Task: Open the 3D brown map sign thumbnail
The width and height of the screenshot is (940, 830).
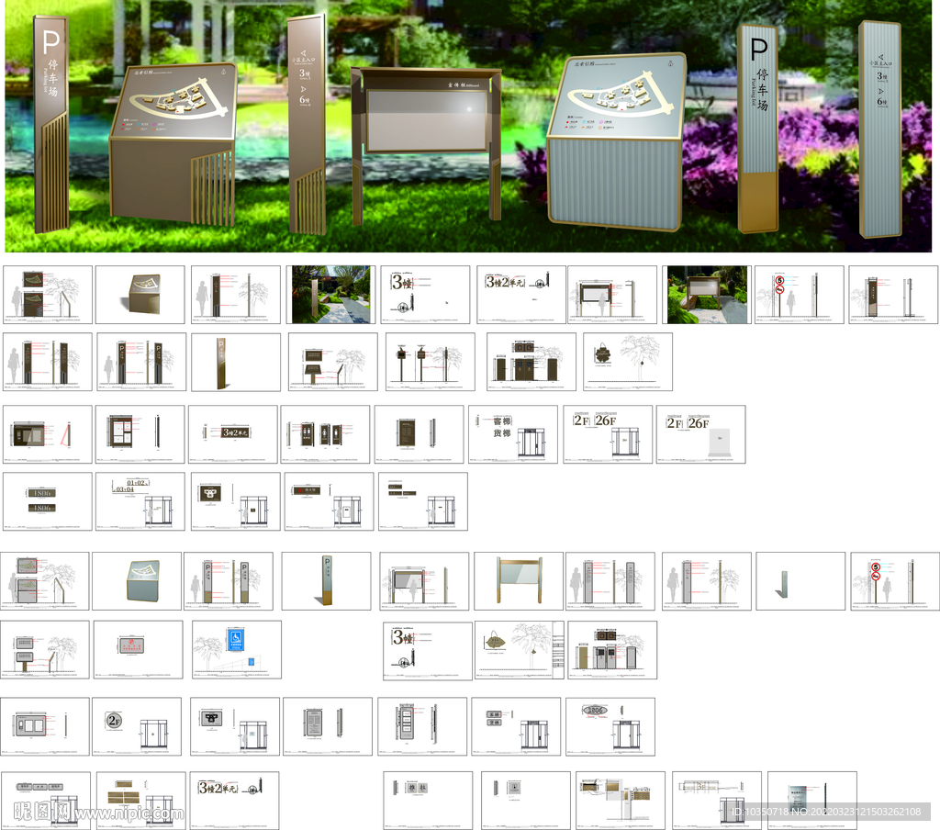Action: point(140,295)
